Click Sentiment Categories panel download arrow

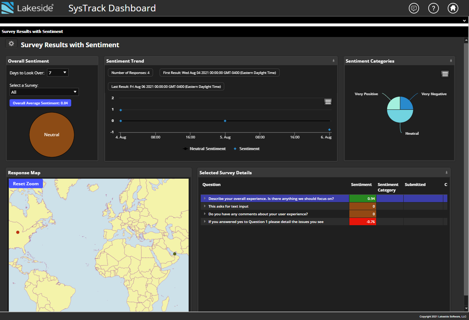tap(451, 61)
